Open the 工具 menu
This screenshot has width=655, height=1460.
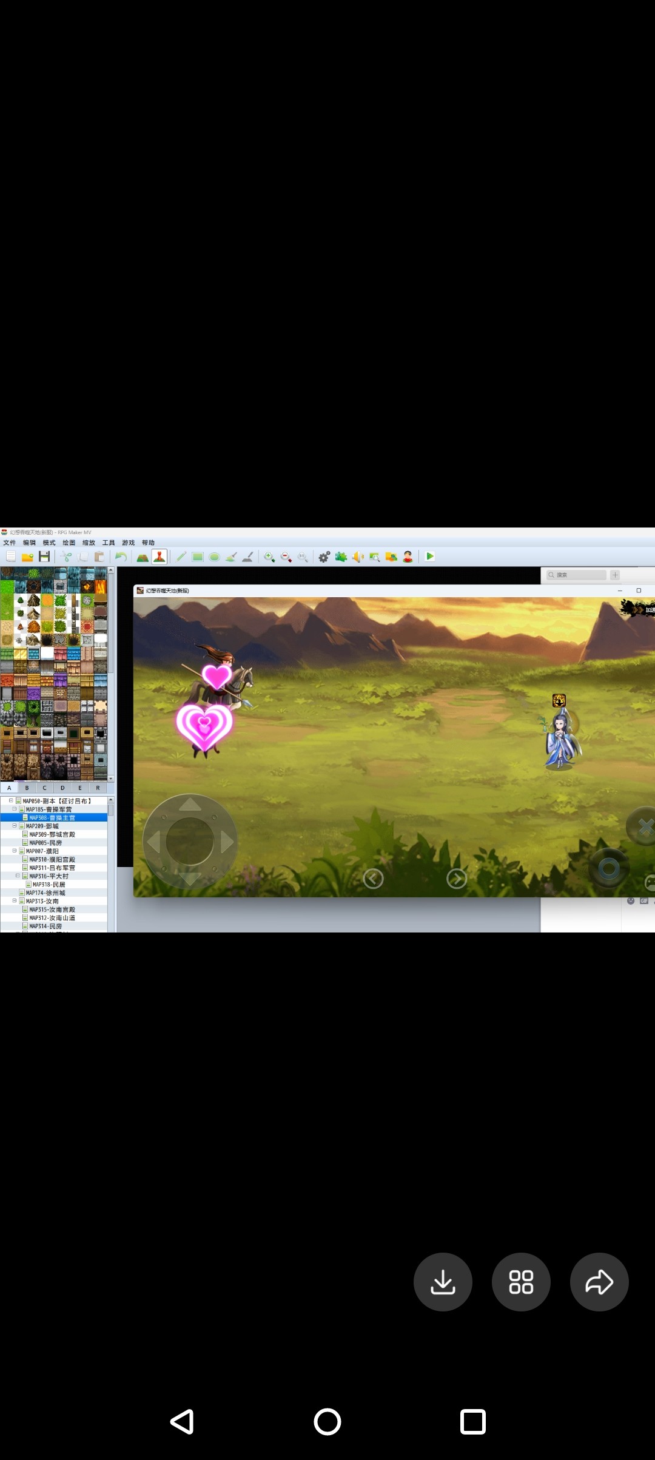(x=109, y=543)
